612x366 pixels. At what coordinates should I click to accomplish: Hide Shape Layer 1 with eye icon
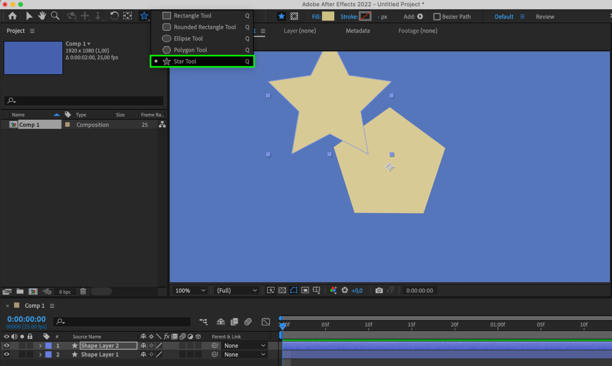click(x=6, y=354)
